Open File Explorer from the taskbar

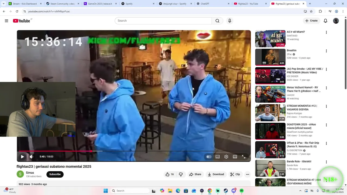[170, 191]
